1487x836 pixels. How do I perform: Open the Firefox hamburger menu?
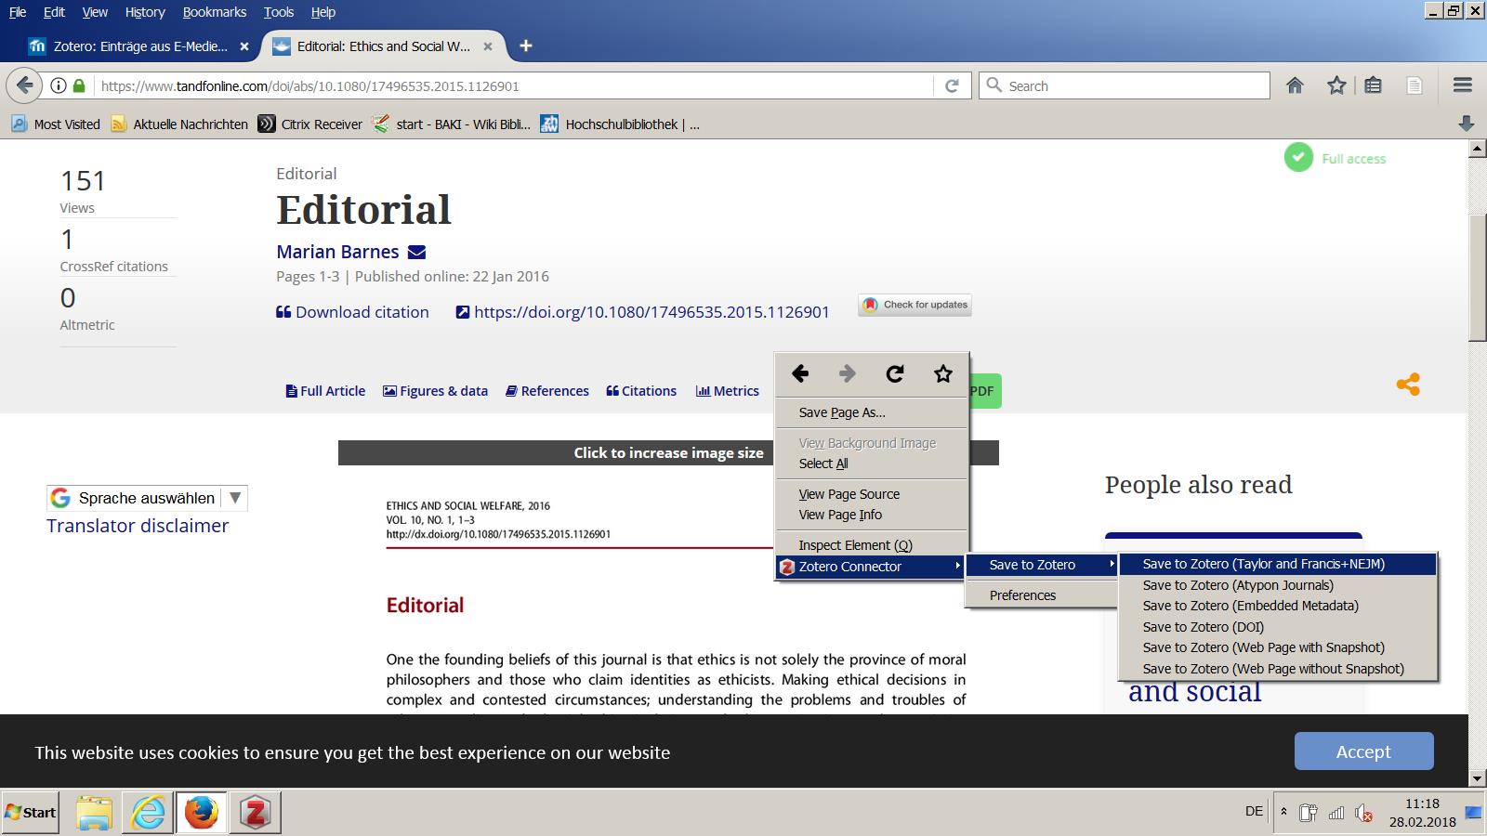pos(1463,85)
